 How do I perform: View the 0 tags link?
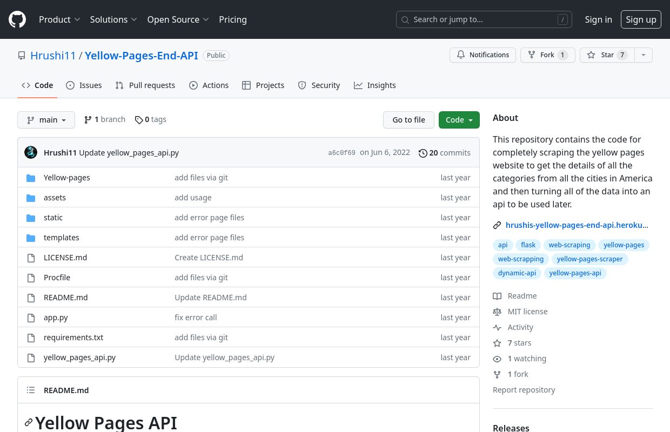point(151,119)
